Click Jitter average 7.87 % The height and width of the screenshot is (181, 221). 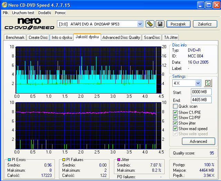click(x=156, y=165)
